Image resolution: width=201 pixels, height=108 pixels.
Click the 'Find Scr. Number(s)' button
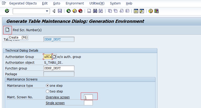27,30
